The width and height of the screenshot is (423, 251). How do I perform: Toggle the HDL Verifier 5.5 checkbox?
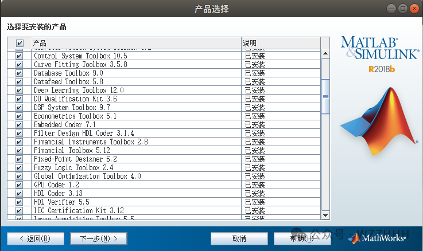point(19,202)
